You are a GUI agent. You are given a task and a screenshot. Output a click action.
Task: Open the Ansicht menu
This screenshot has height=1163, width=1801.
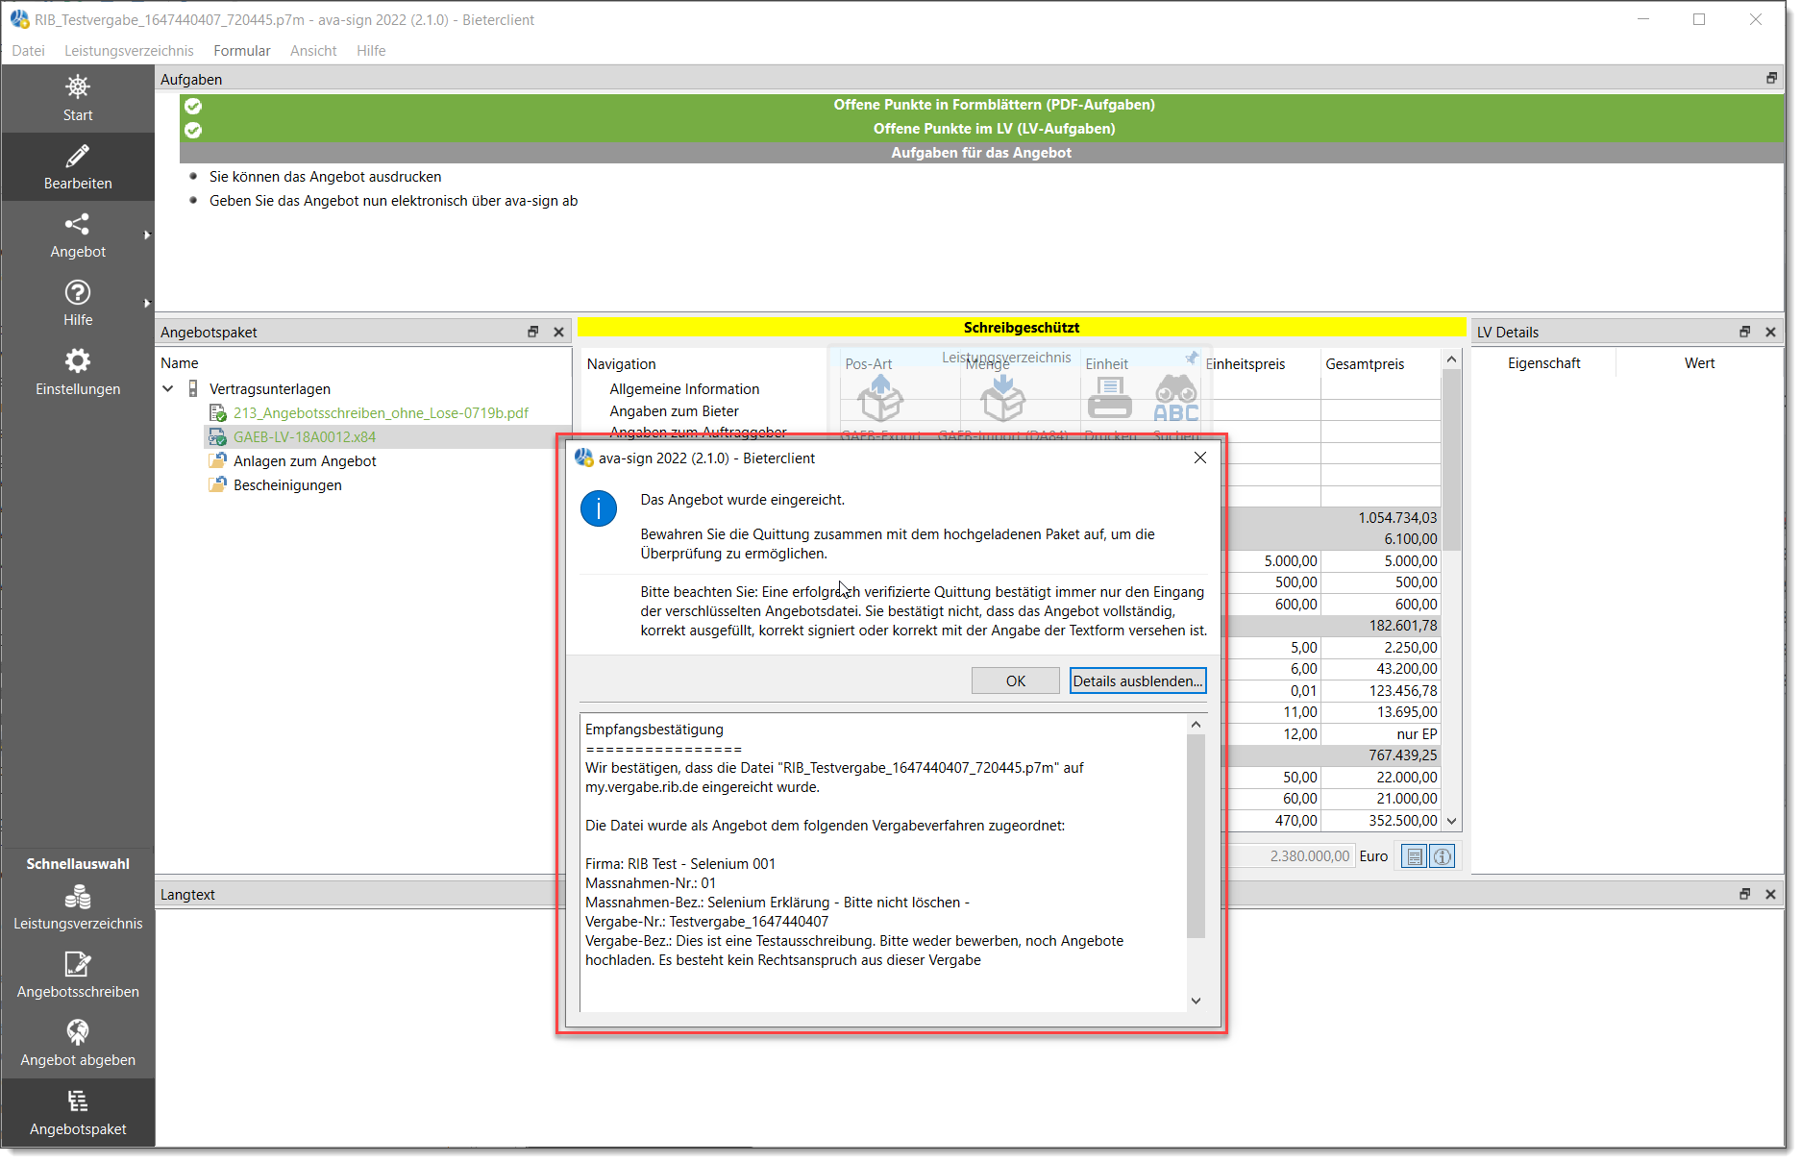point(313,50)
